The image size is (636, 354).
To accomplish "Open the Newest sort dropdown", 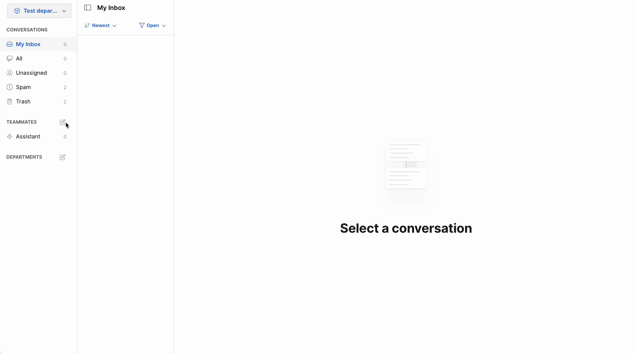I will 100,25.
